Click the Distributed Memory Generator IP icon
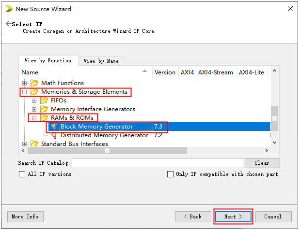The height and width of the screenshot is (230, 300). (54, 135)
